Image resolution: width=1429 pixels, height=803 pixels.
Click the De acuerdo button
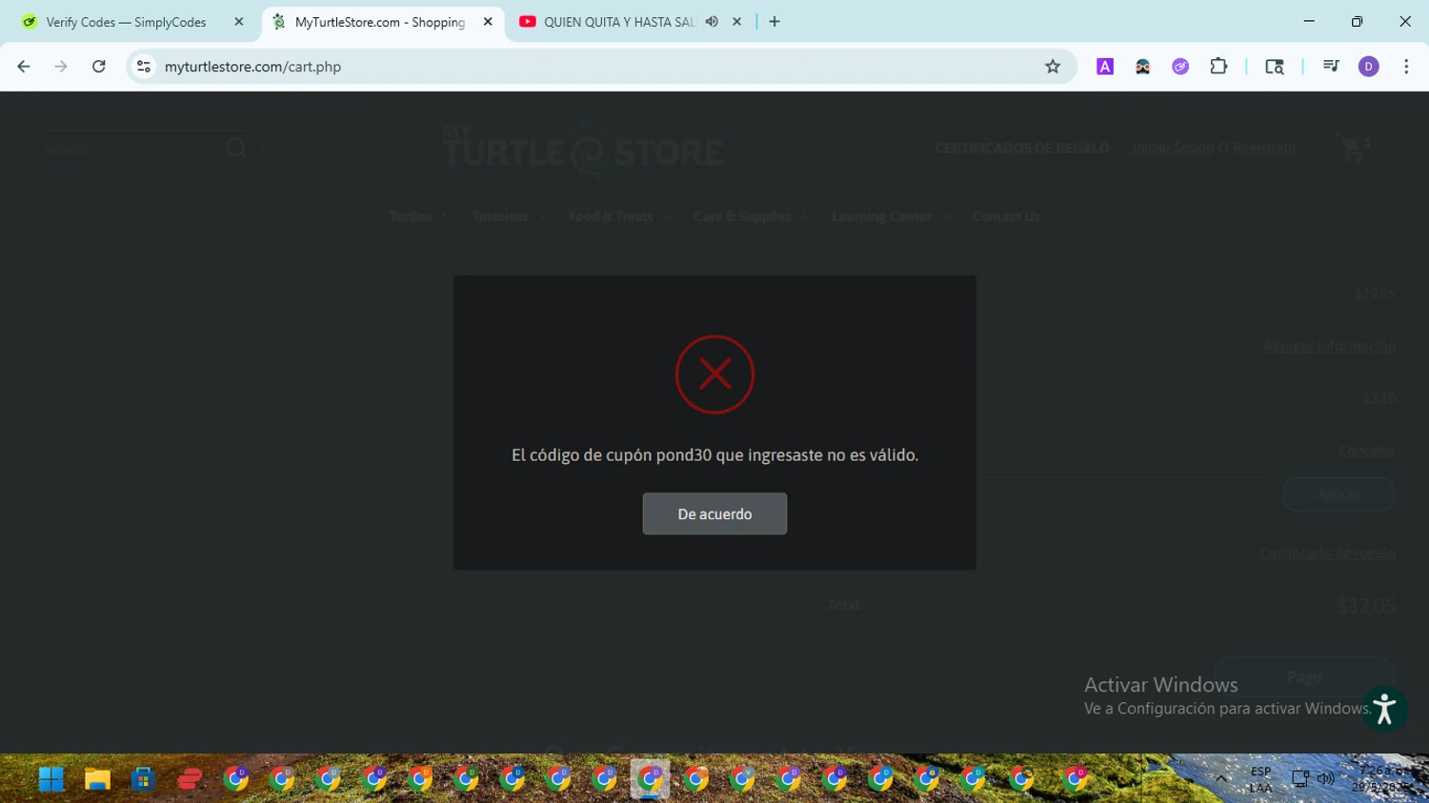click(x=714, y=514)
